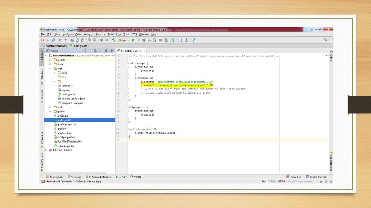Screen dimensions: 371x208
Task: Navigate Back with the left arrow icon
Action: 101,40
